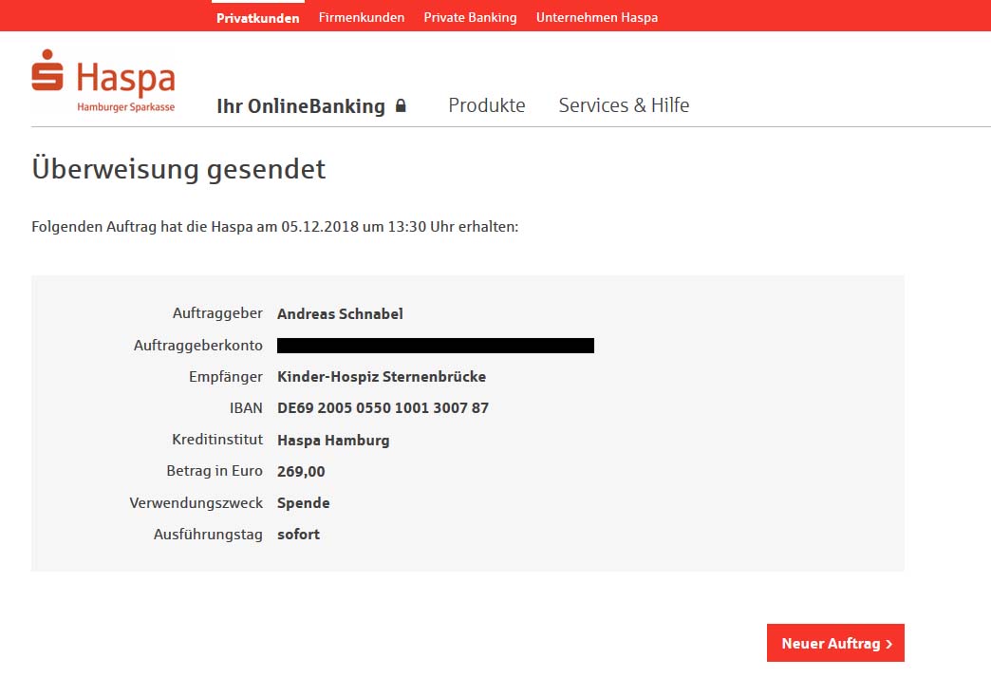
Task: Select Ihr OnlineBanking in main navigation
Action: coord(301,106)
